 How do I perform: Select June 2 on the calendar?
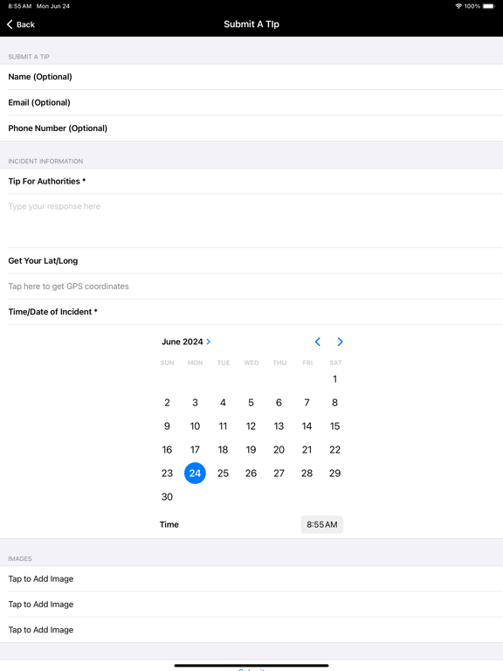pos(167,403)
